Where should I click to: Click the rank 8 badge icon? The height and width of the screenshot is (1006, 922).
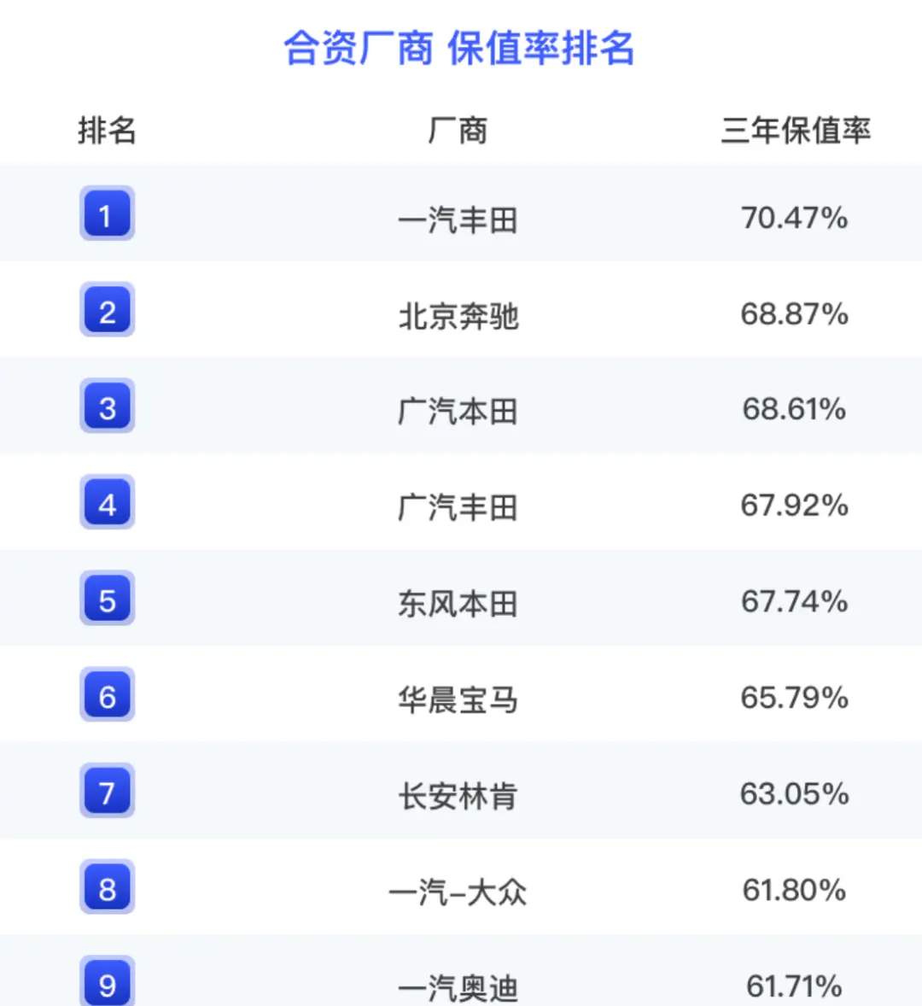coord(107,887)
